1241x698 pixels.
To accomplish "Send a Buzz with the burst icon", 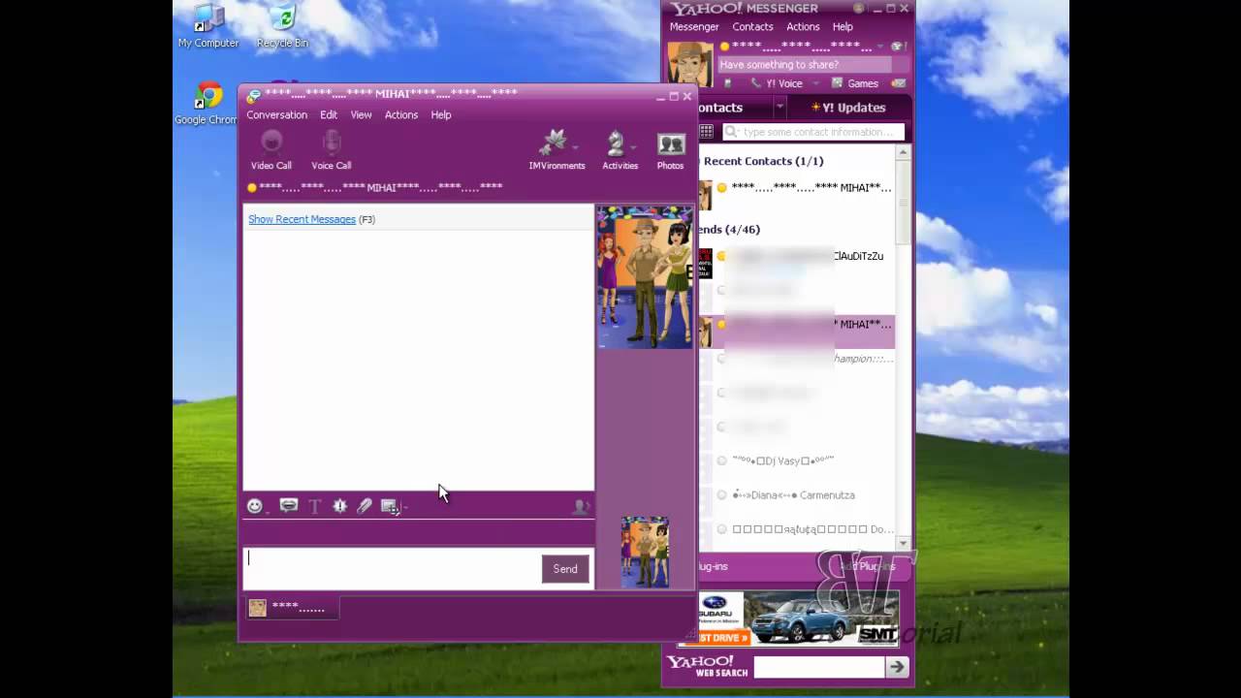I will point(339,506).
